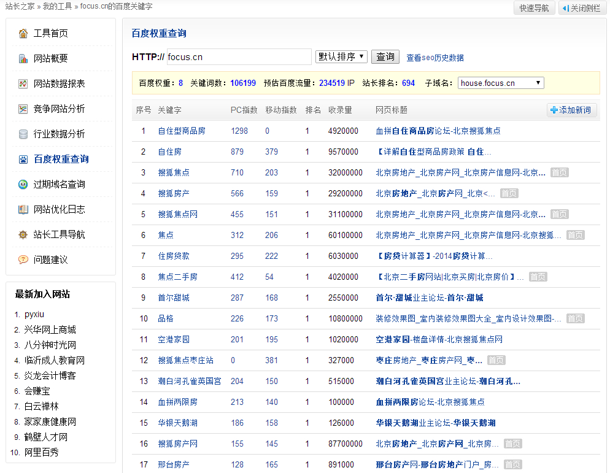Open keyword link 自住型商品房

pos(182,131)
